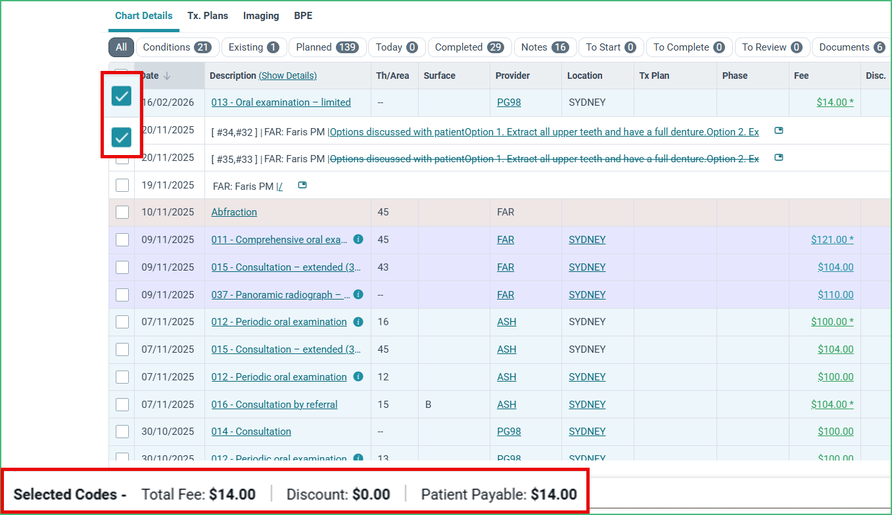Open the Imaging tab
The width and height of the screenshot is (892, 515).
pyautogui.click(x=261, y=15)
